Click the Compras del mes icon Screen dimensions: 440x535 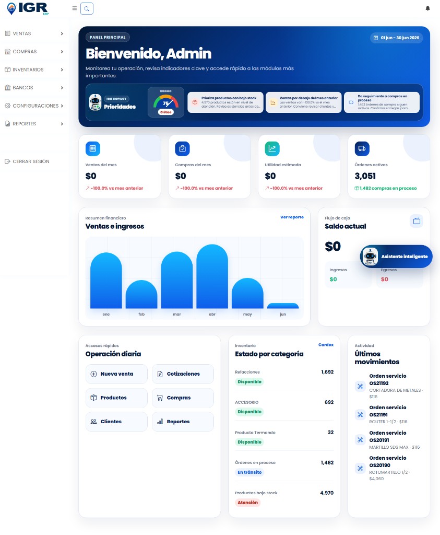coord(182,149)
